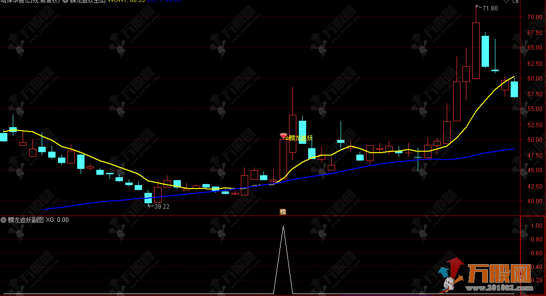Click the 47.50 price axis label

pos(535,155)
